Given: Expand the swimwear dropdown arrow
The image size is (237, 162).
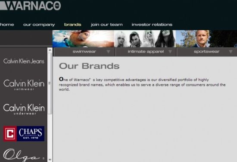Looking at the screenshot, I should coord(108,52).
